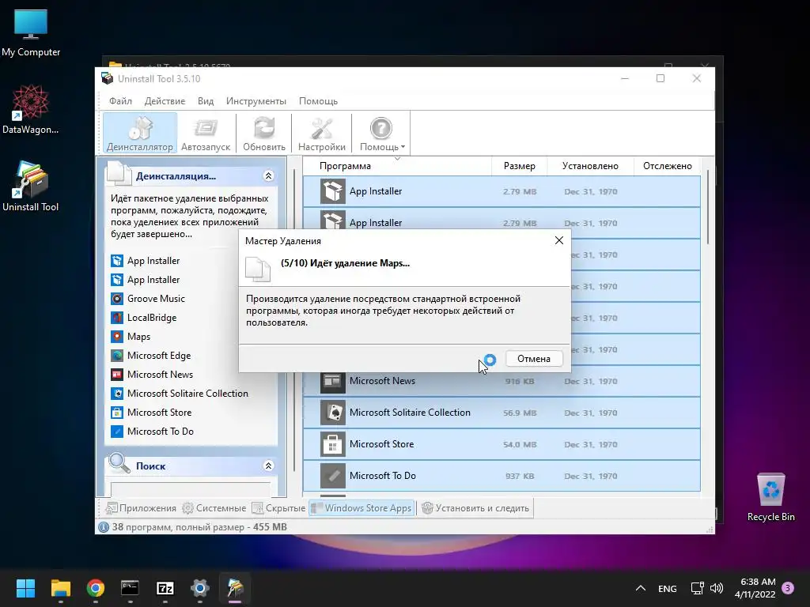Screen dimensions: 810x607
Task: Open the Помощь menu in menu bar
Action: click(318, 101)
